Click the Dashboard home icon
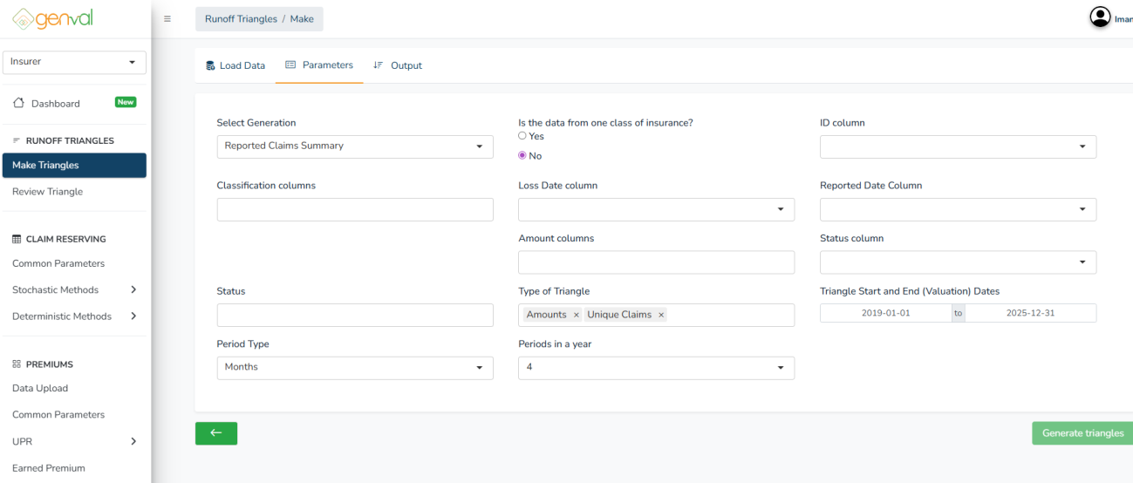Screen dimensions: 1133x483 pyautogui.click(x=19, y=104)
